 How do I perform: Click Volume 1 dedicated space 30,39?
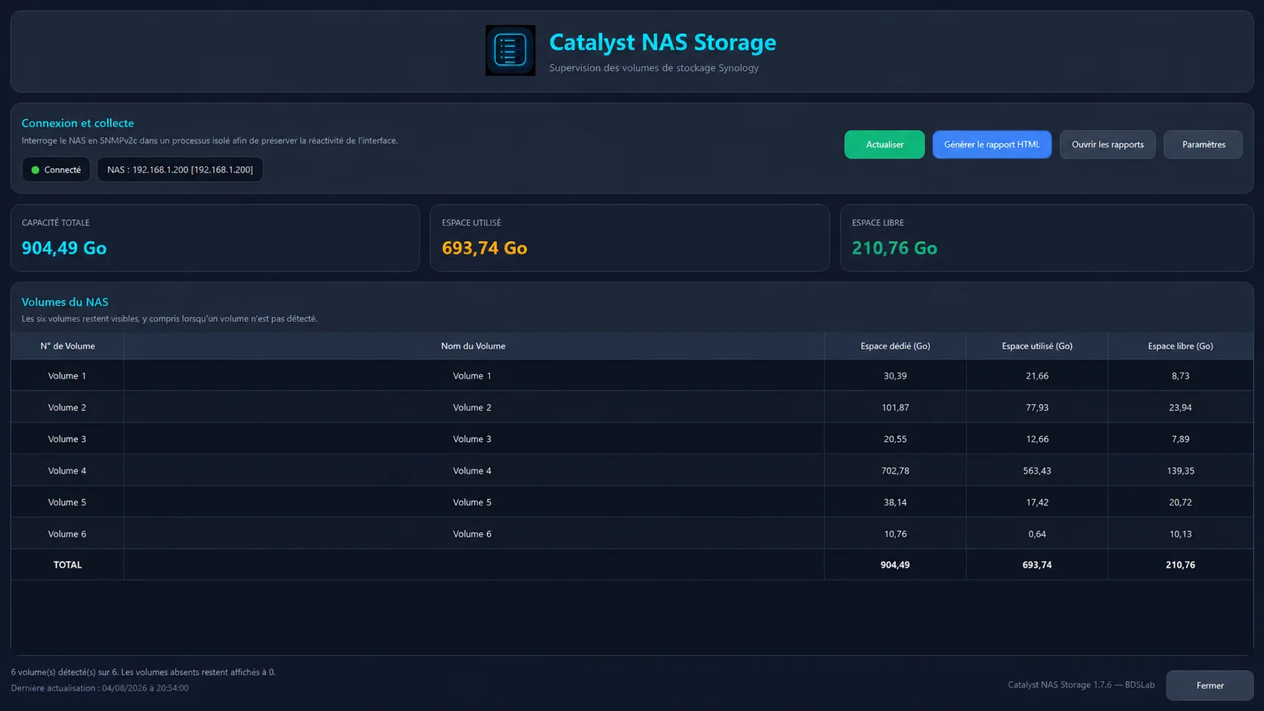895,376
